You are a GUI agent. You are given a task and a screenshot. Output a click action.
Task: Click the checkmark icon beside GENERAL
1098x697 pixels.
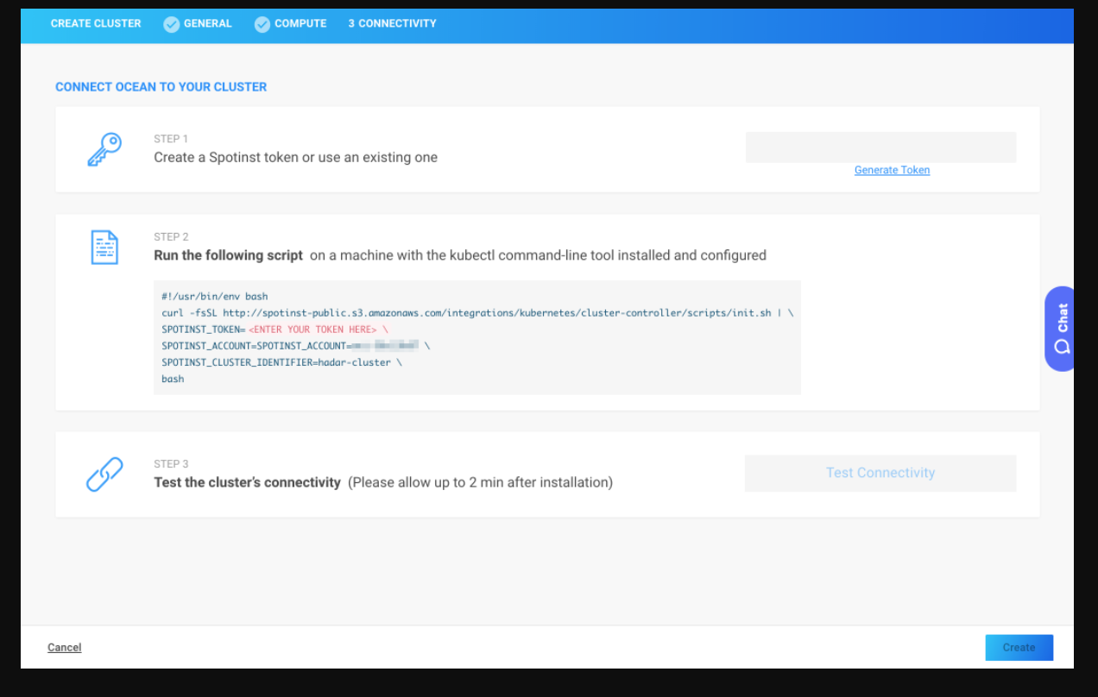pos(171,24)
